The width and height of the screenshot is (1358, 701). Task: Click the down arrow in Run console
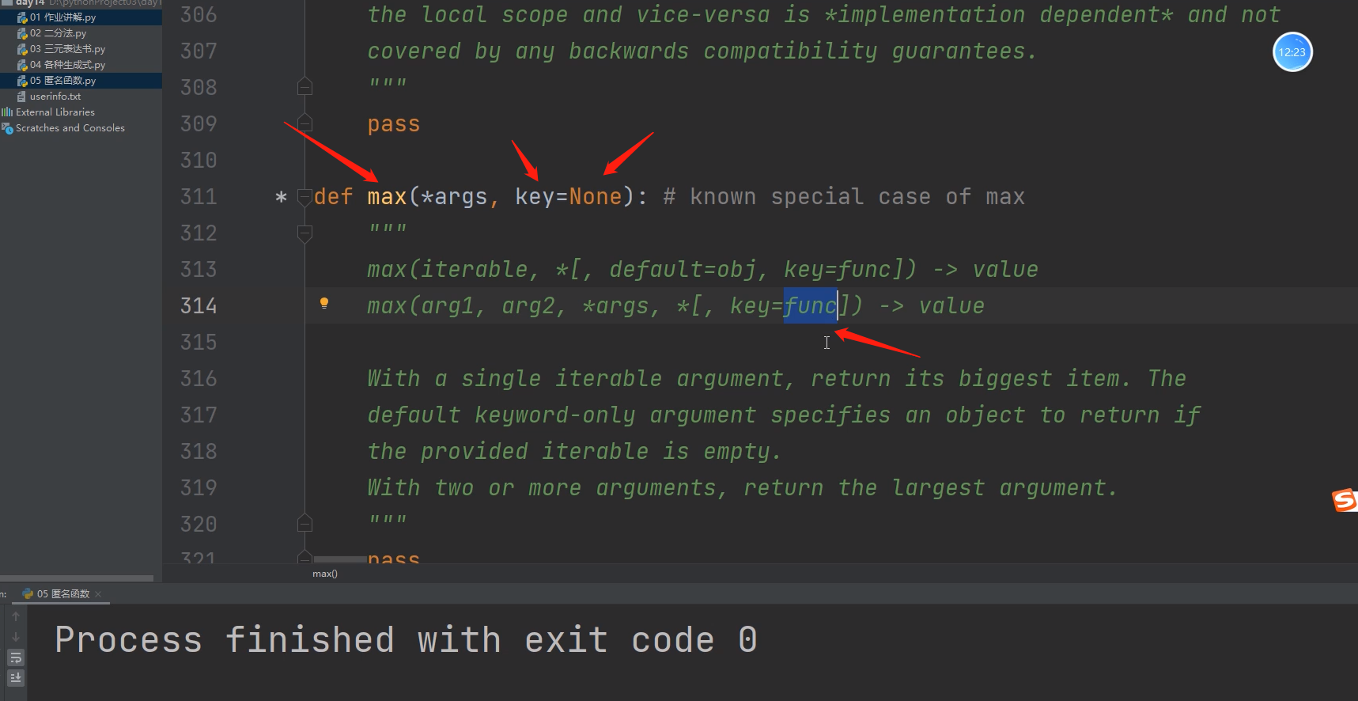[x=15, y=637]
